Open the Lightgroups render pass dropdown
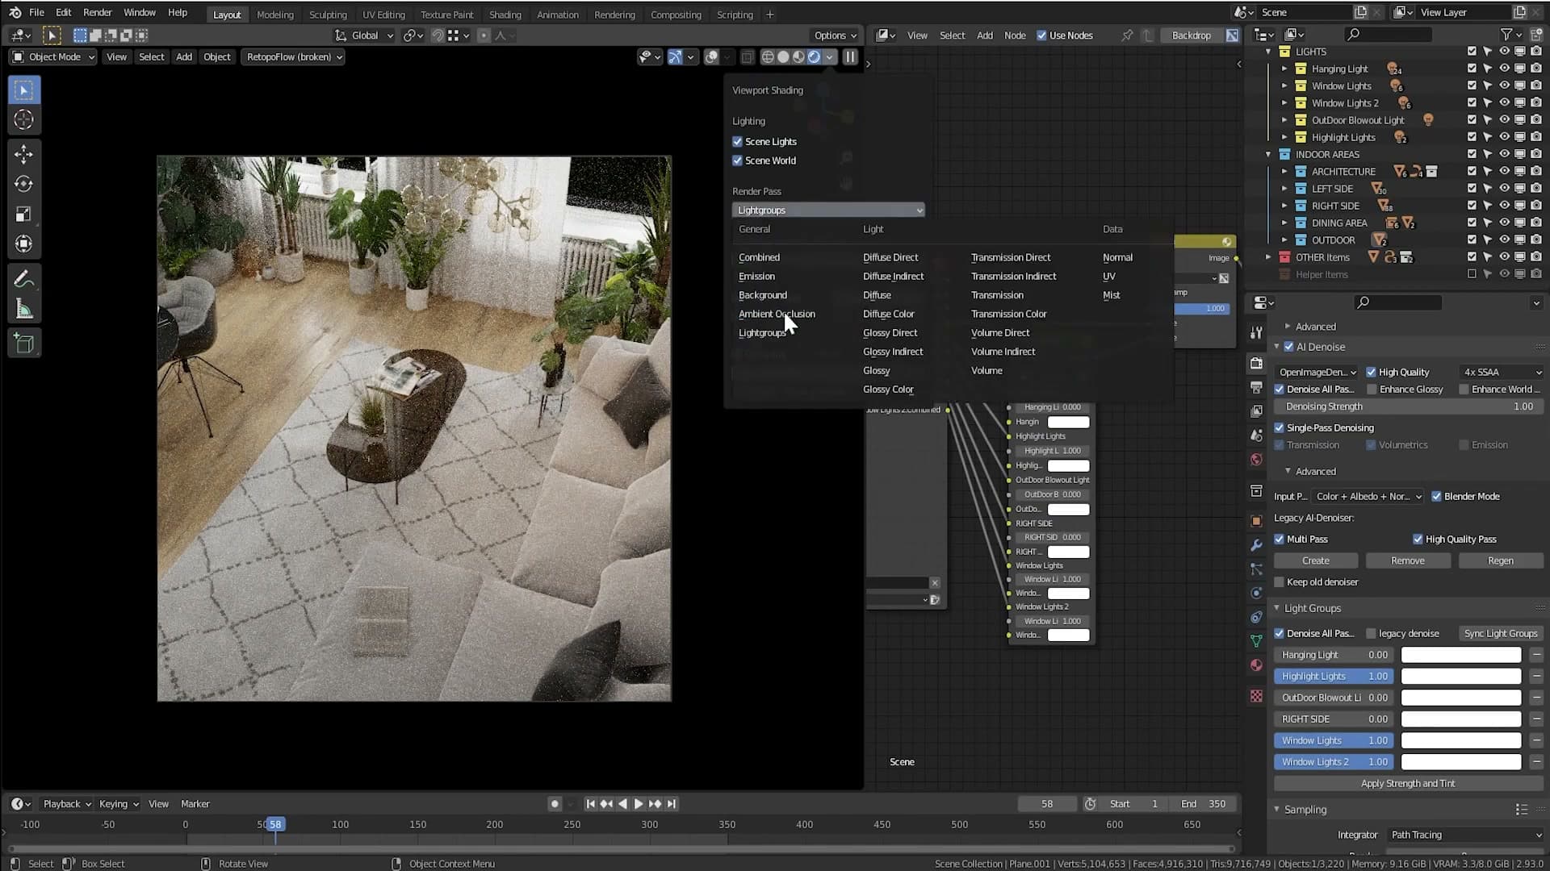 (x=828, y=210)
